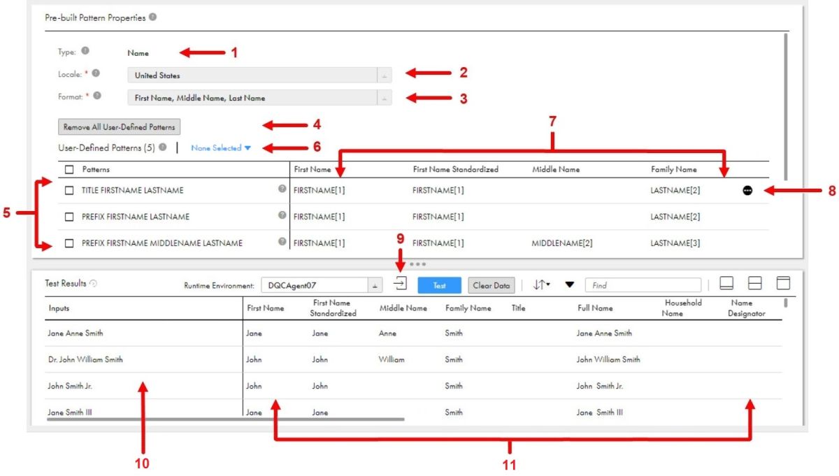Click John William Smith full name cell
This screenshot has height=476, width=839.
(x=608, y=360)
